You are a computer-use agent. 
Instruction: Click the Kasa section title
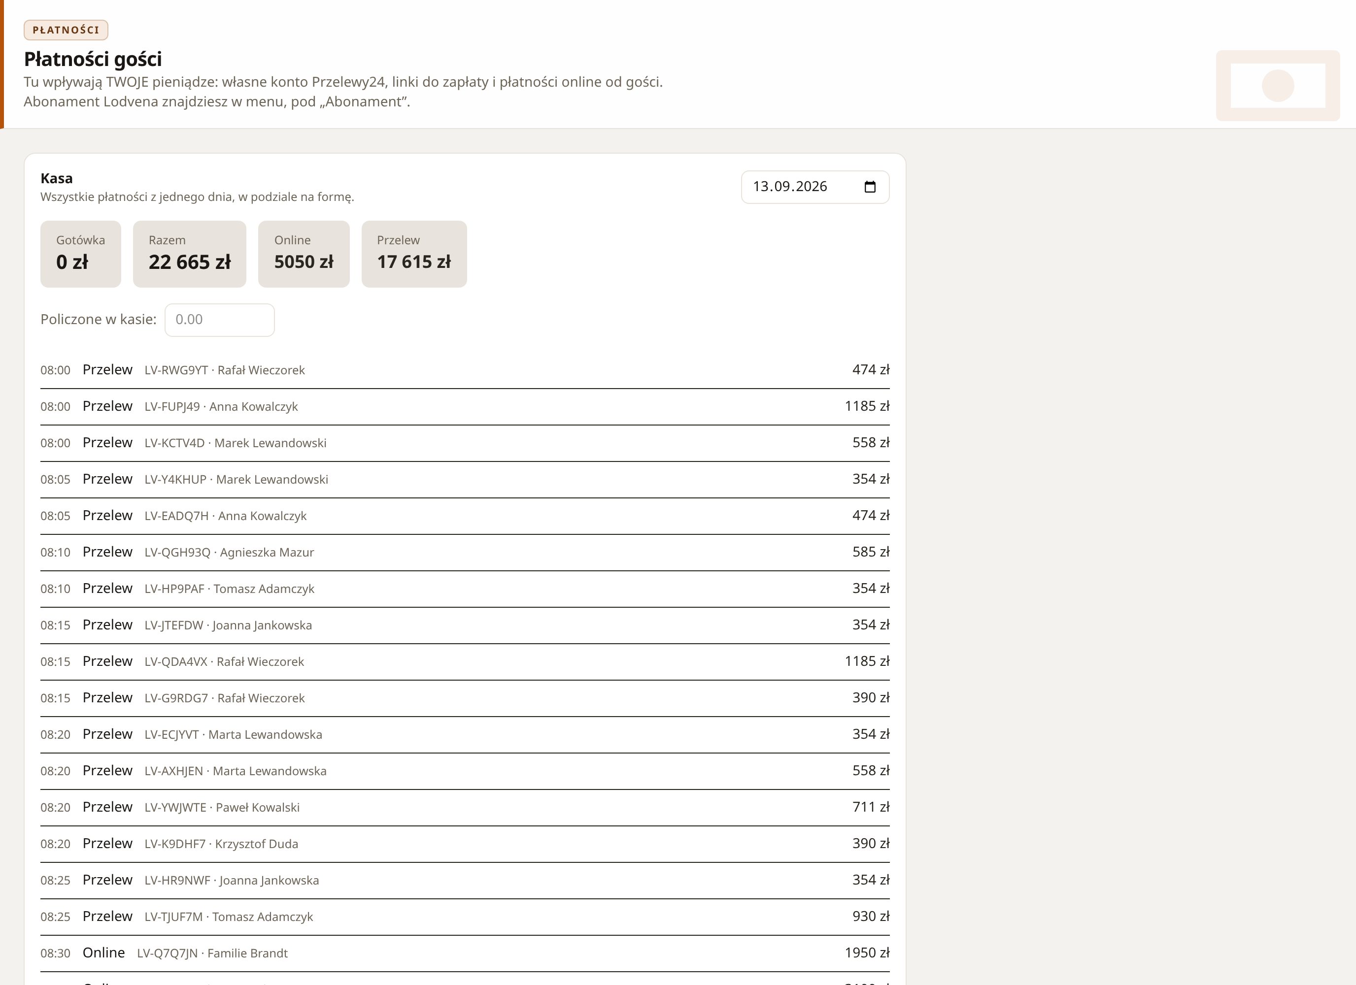(57, 178)
